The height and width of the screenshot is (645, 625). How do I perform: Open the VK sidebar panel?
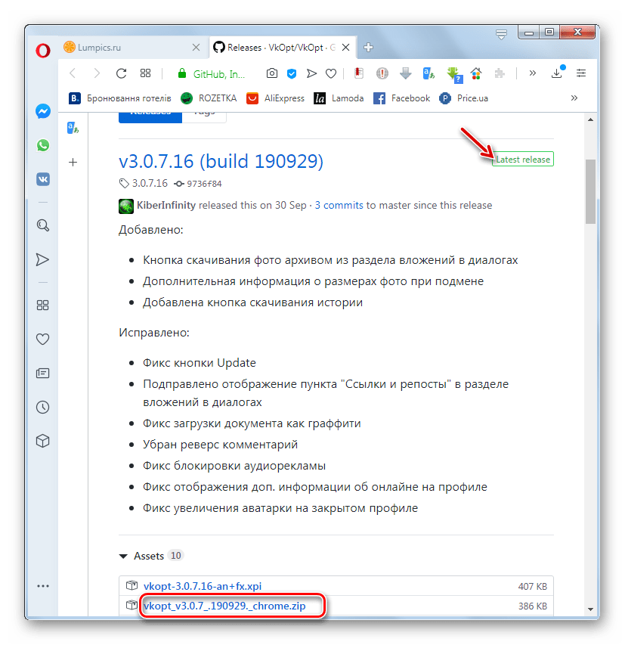pyautogui.click(x=43, y=179)
